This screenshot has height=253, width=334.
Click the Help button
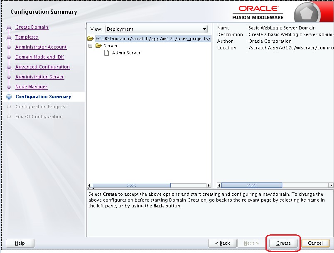coord(20,243)
